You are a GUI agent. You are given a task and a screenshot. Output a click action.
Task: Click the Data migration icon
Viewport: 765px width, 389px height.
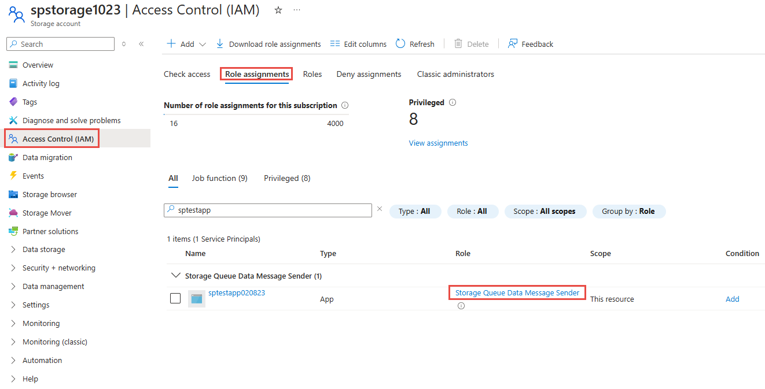(13, 157)
